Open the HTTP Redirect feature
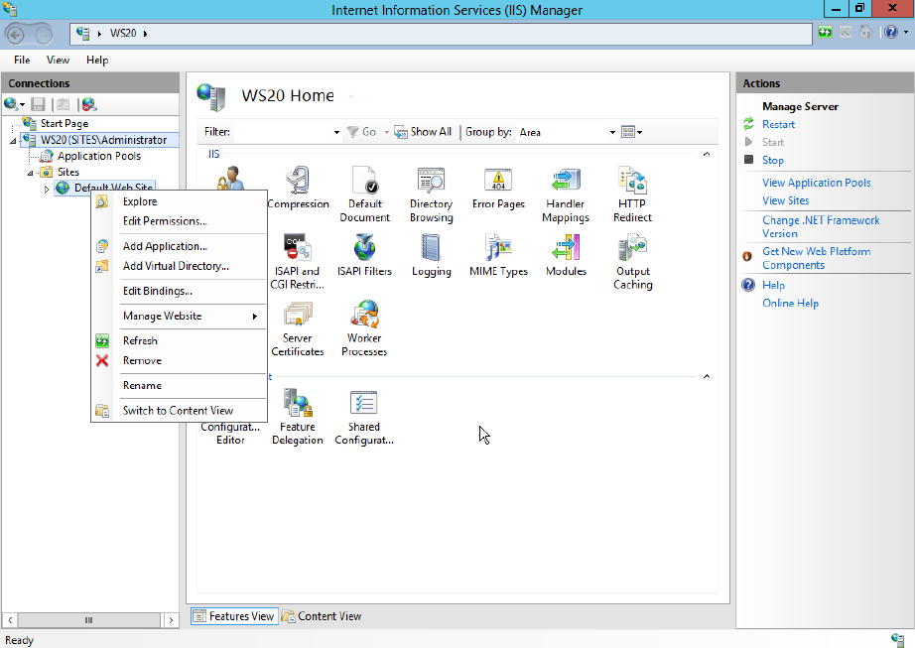This screenshot has height=648, width=915. tap(632, 194)
